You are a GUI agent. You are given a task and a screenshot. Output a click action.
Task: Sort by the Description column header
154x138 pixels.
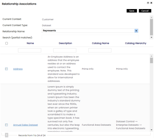coord(65,43)
